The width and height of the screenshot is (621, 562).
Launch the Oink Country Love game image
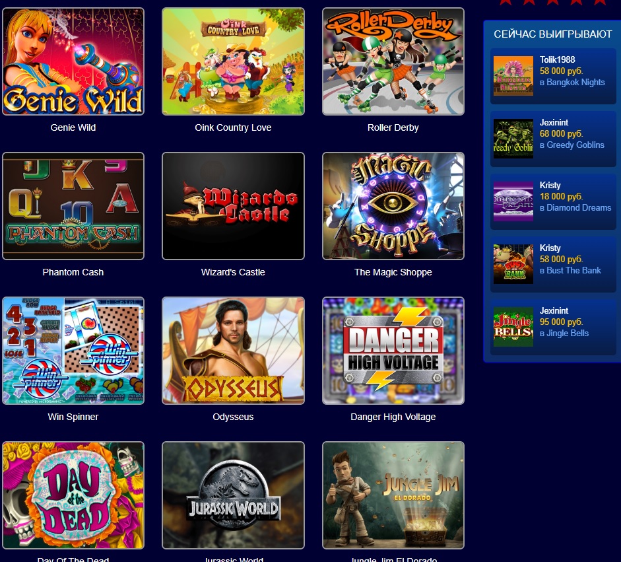click(233, 61)
